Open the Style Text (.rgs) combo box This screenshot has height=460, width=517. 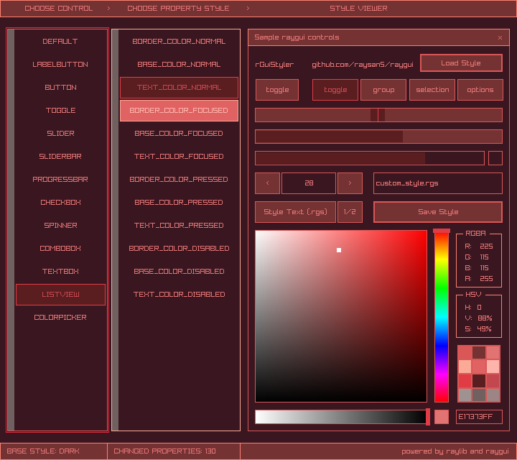click(x=295, y=212)
